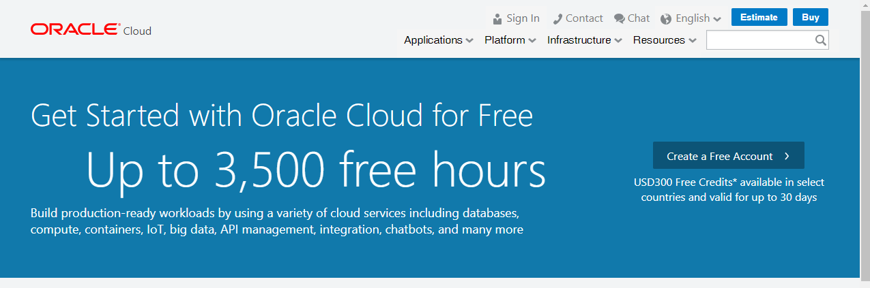The width and height of the screenshot is (870, 288).
Task: Click the search magnifier icon
Action: [821, 40]
